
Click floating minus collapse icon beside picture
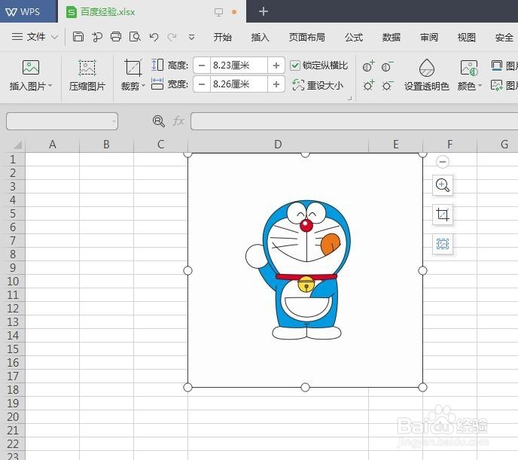tap(443, 162)
